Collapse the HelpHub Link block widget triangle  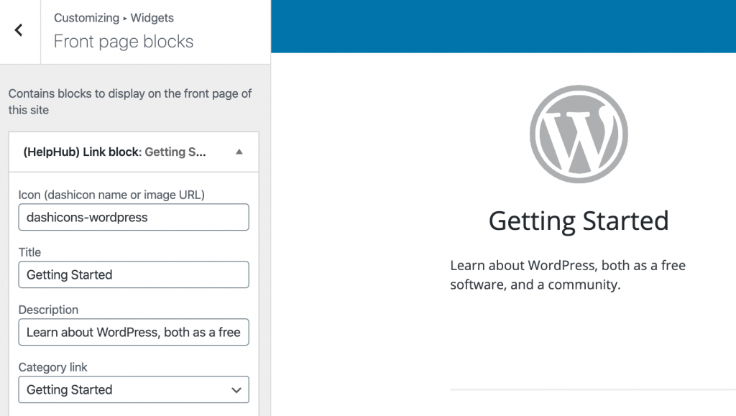point(239,152)
